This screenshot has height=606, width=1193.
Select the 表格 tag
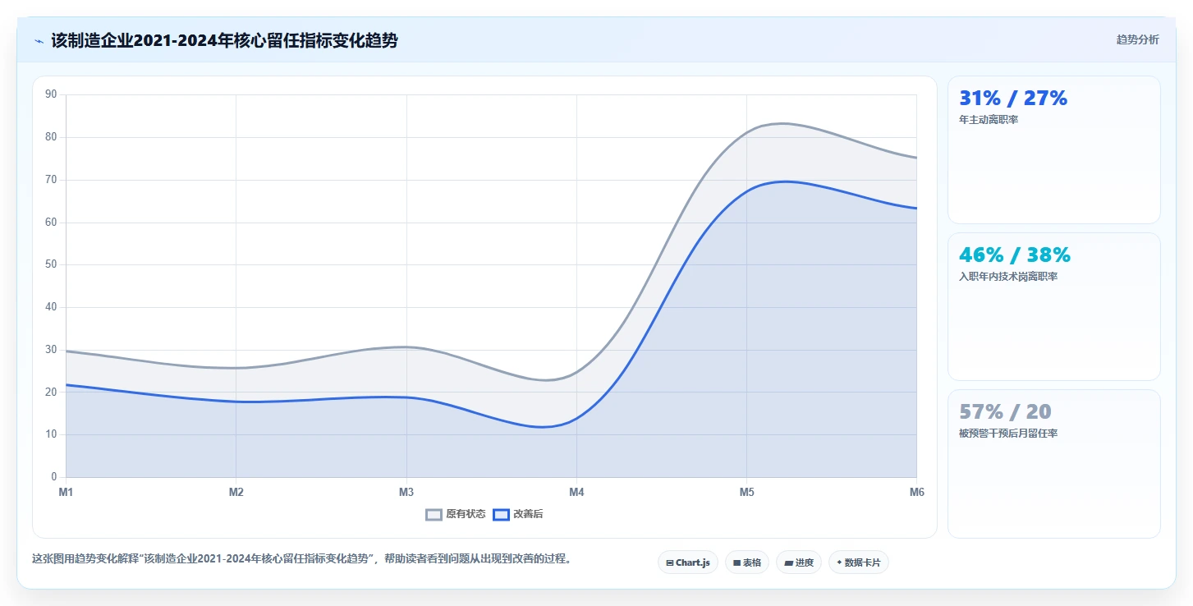pos(747,562)
